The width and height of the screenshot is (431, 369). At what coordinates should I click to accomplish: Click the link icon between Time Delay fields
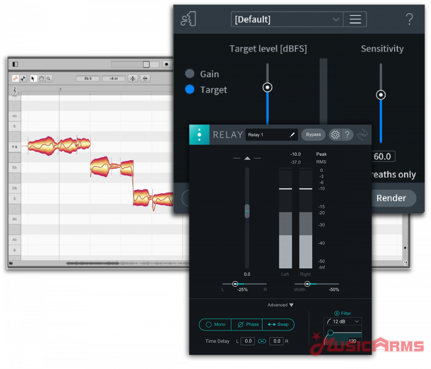click(x=262, y=341)
